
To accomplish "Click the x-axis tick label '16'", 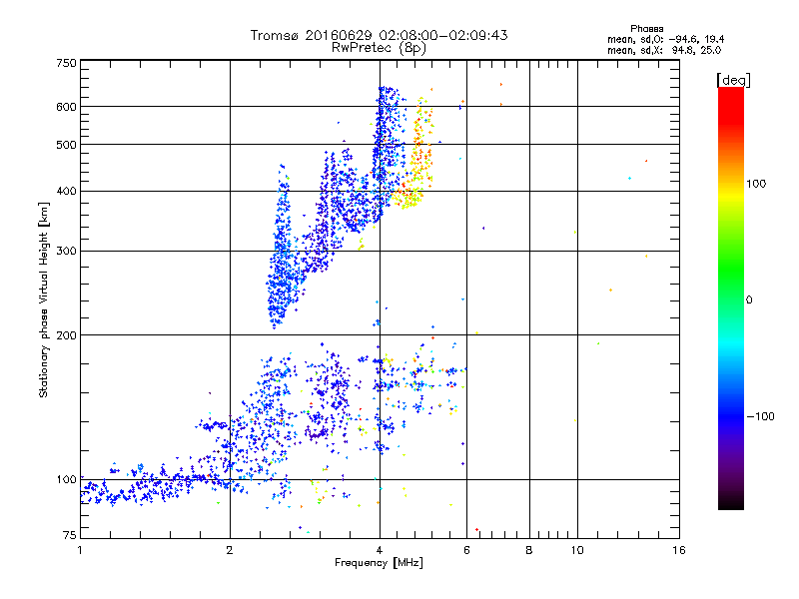I will click(679, 550).
